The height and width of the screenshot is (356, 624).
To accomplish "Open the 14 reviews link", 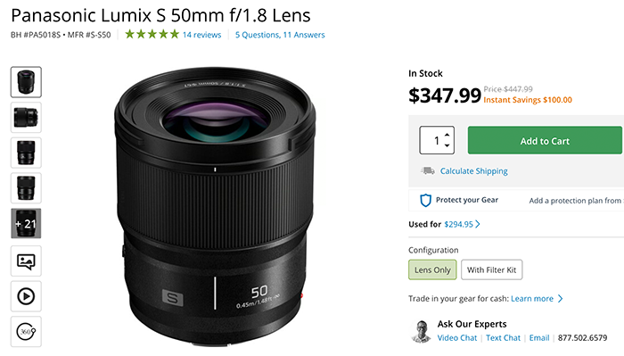I will (201, 35).
